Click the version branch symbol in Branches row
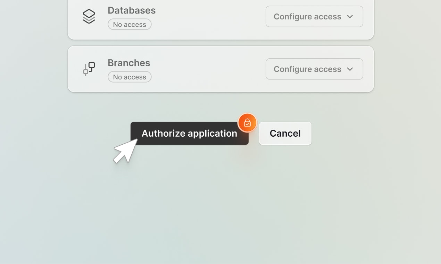Viewport: 441px width, 264px height. tap(89, 69)
